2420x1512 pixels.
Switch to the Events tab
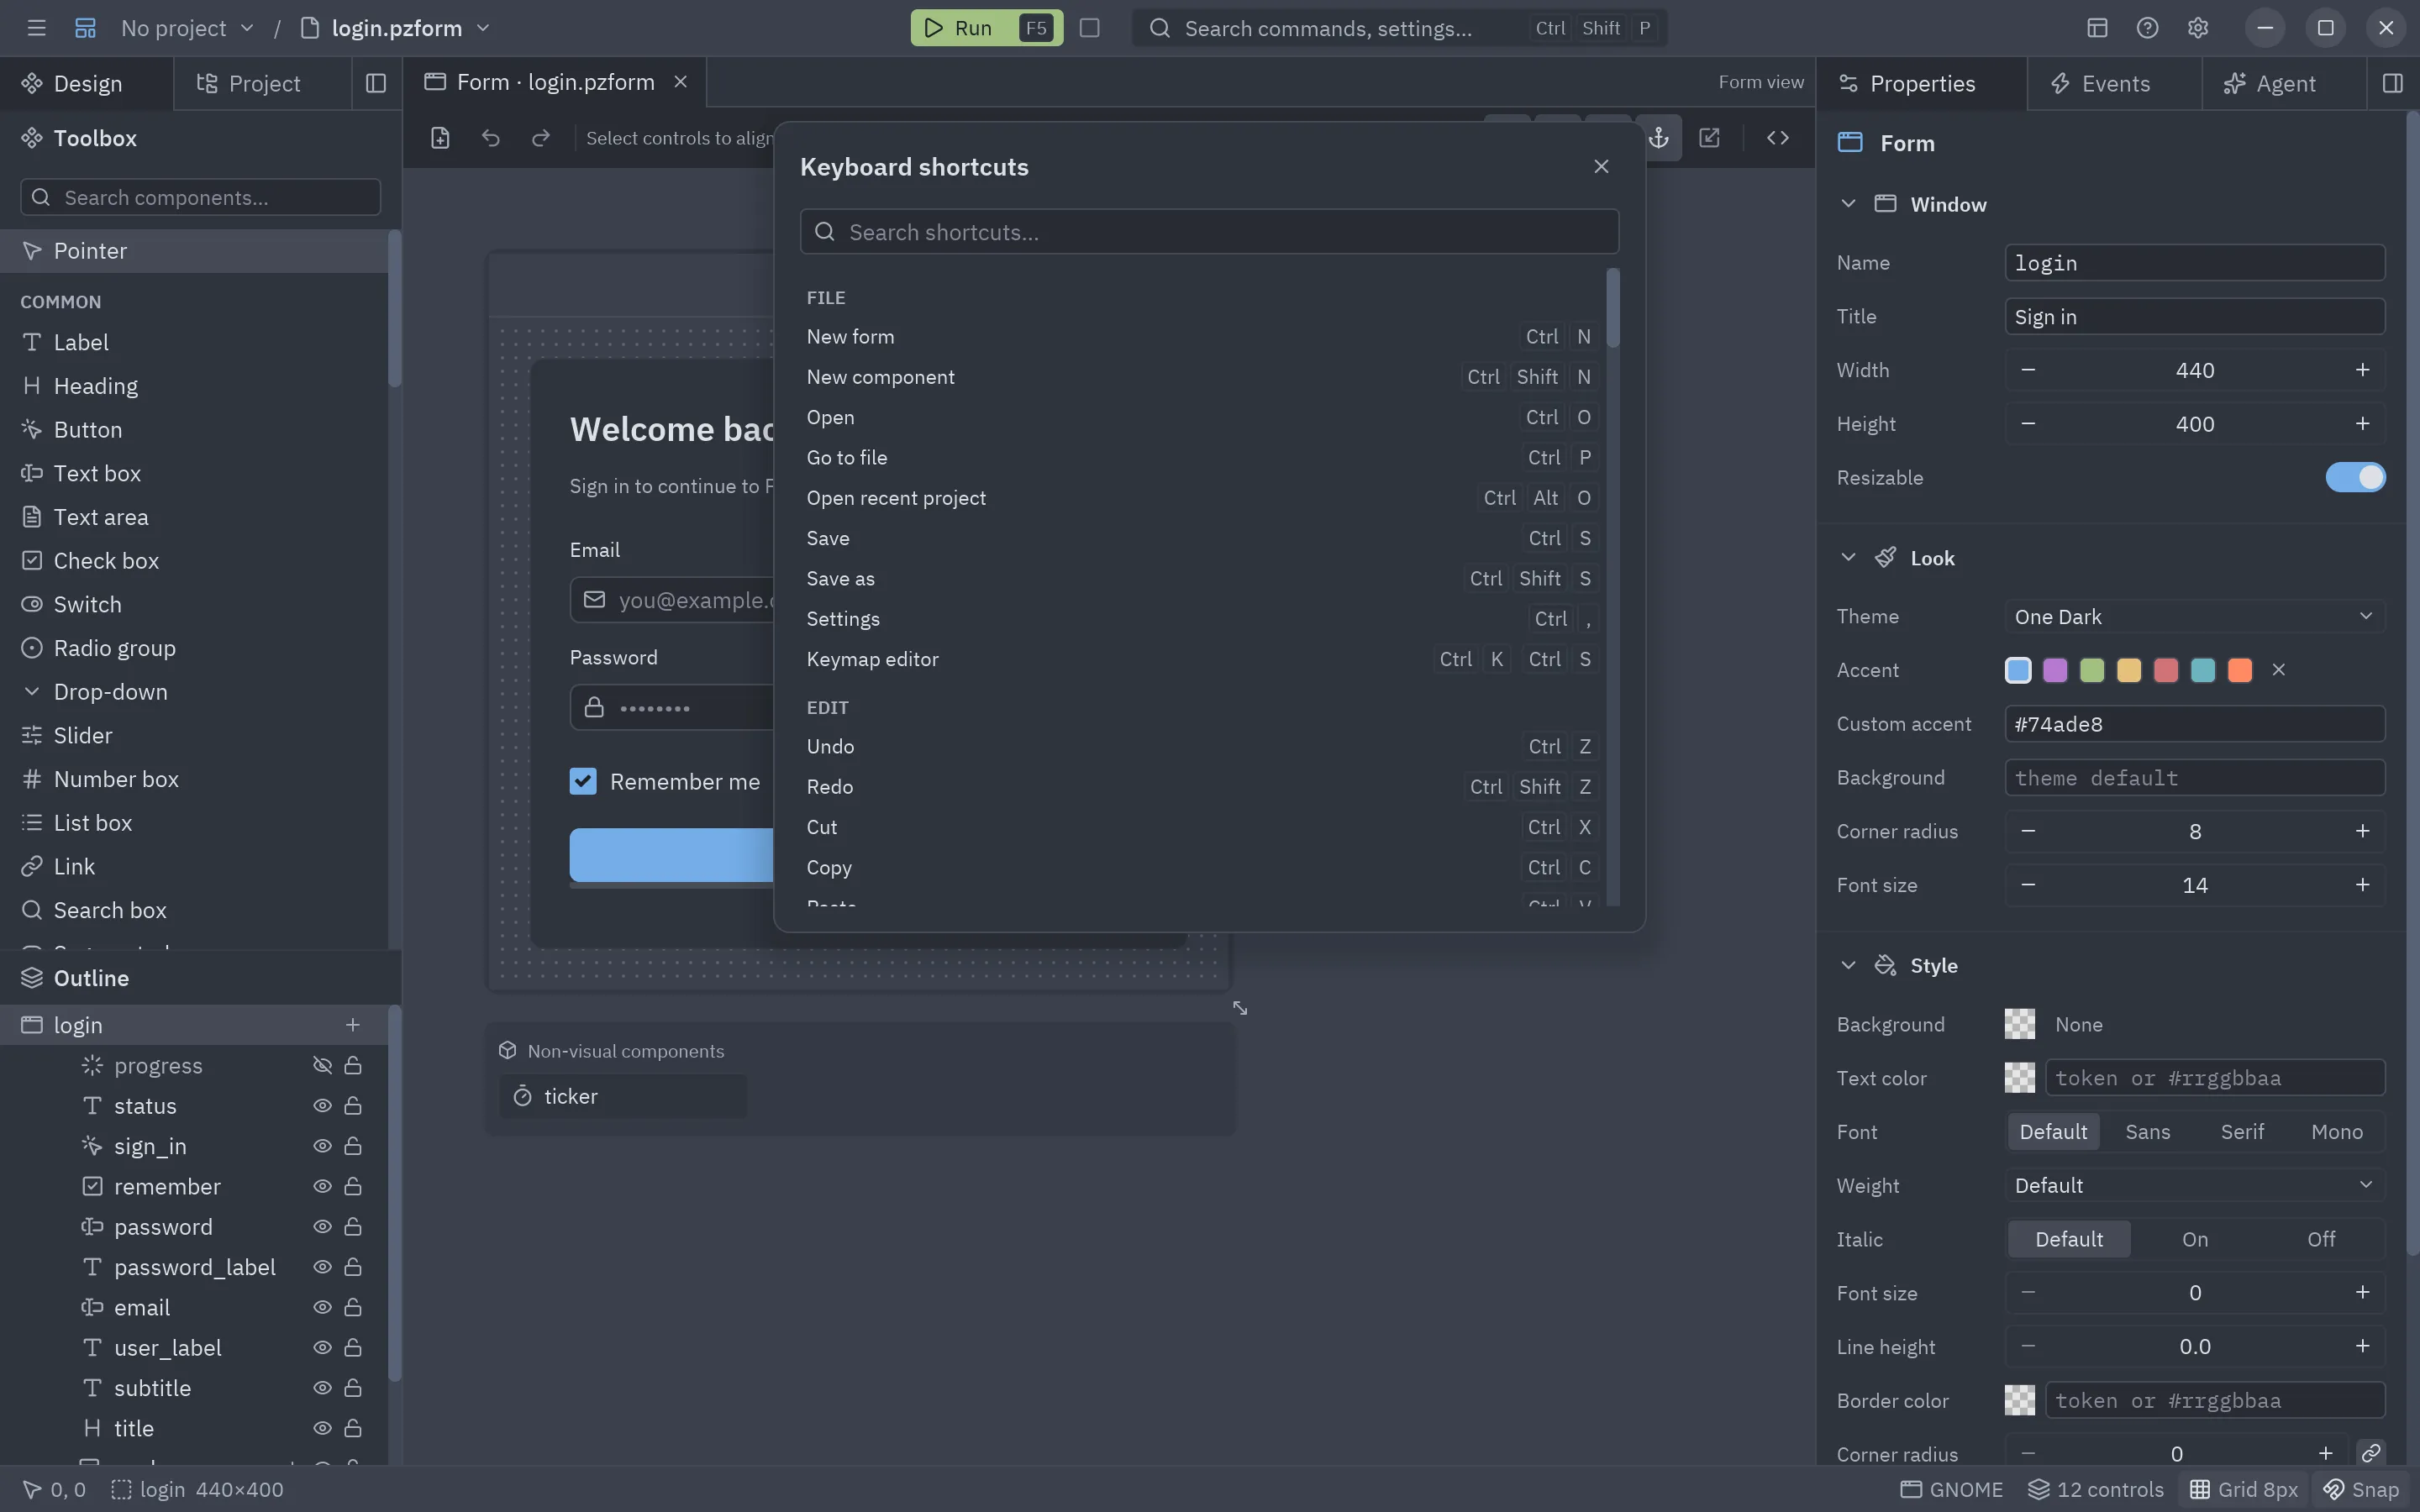[x=2113, y=83]
